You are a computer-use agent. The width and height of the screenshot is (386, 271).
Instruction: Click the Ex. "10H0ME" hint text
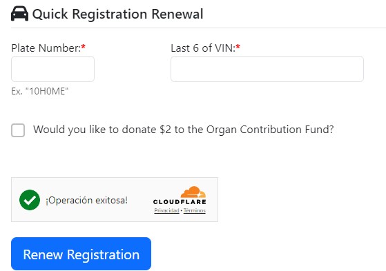click(x=39, y=91)
